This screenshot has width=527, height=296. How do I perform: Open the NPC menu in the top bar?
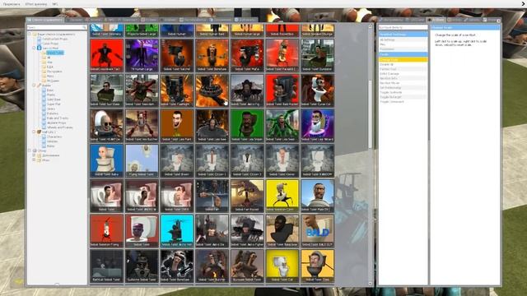tap(55, 4)
